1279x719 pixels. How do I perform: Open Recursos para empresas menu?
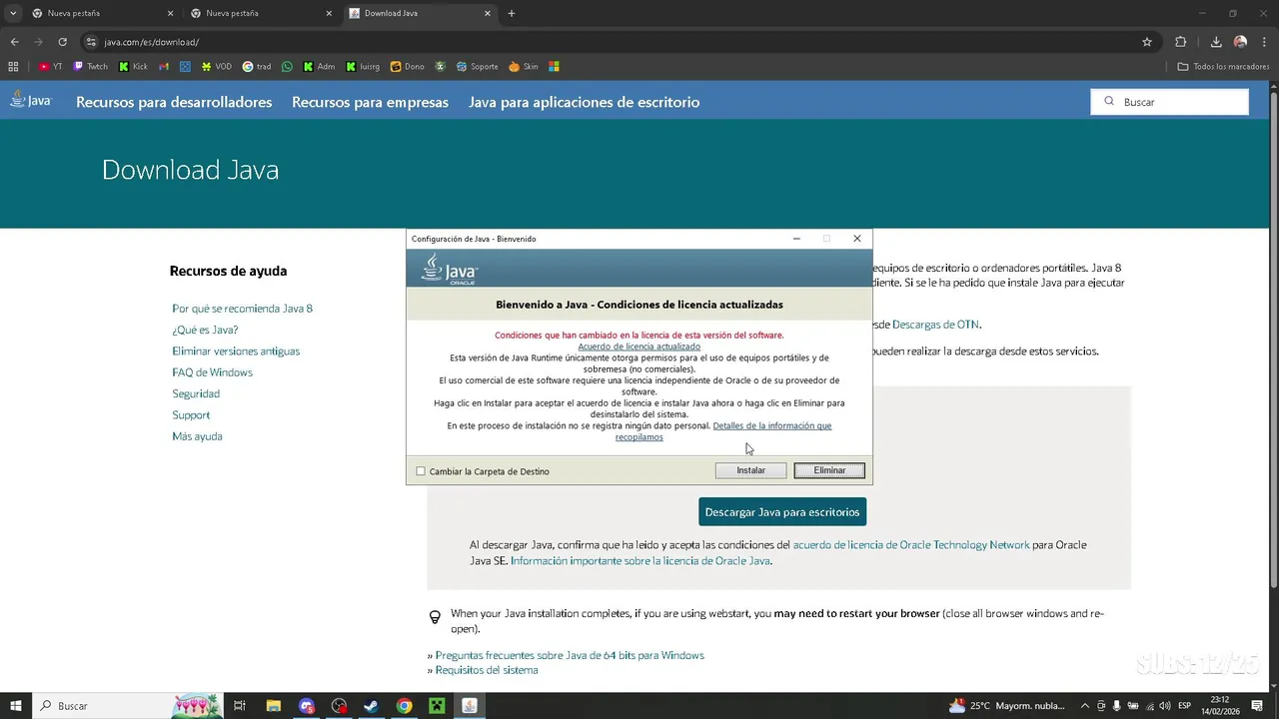tap(370, 102)
